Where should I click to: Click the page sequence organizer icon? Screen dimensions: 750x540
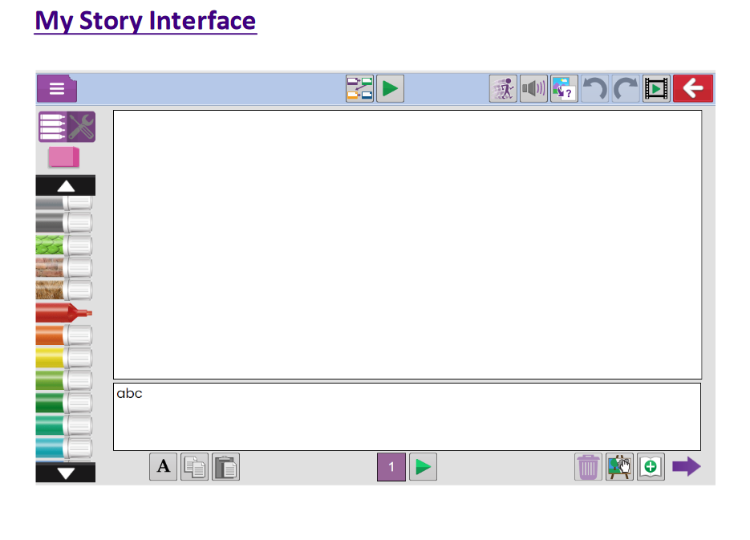[x=359, y=88]
